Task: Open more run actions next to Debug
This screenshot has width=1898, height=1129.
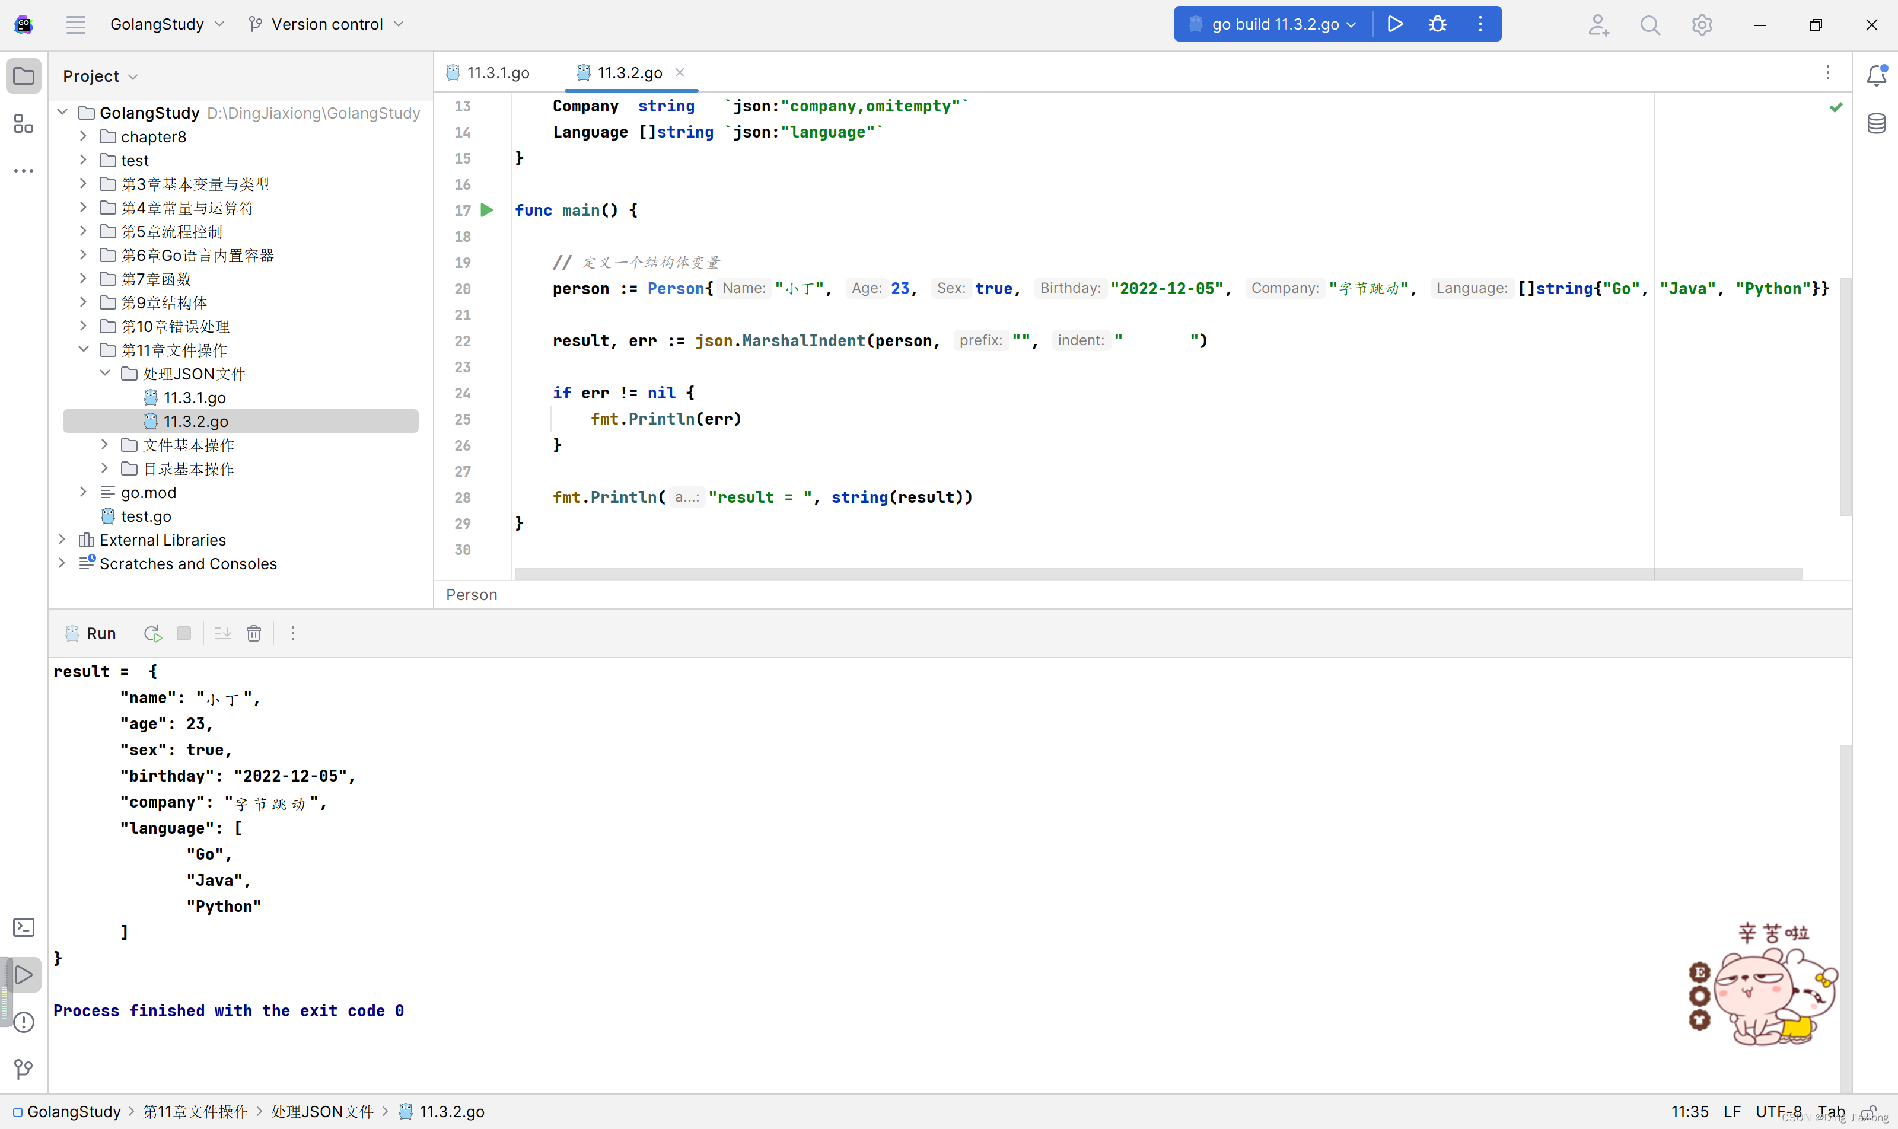Action: (x=1479, y=24)
